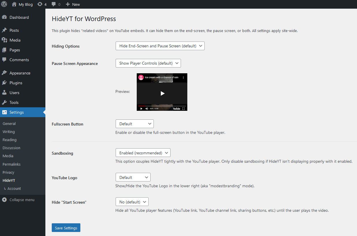Click the Save Settings button
Image resolution: width=357 pixels, height=236 pixels.
66,228
